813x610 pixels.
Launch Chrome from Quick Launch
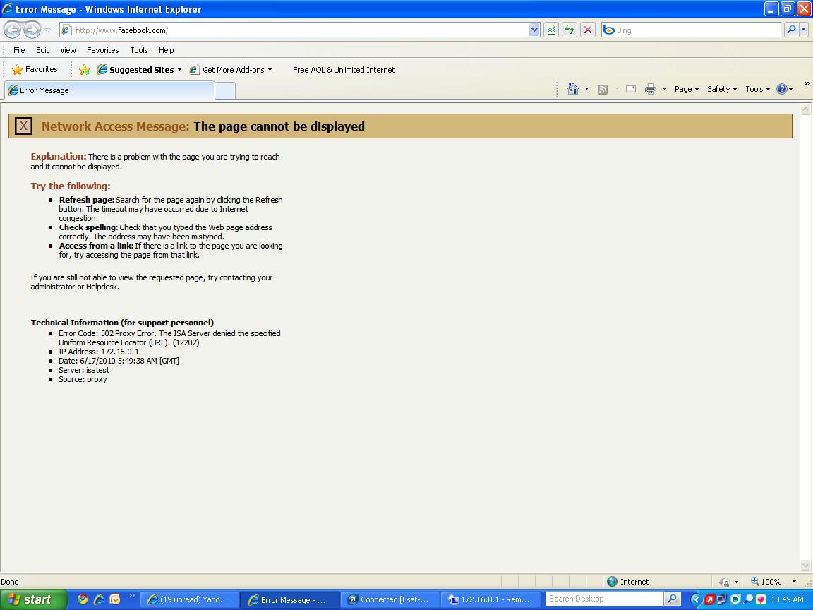tap(83, 599)
